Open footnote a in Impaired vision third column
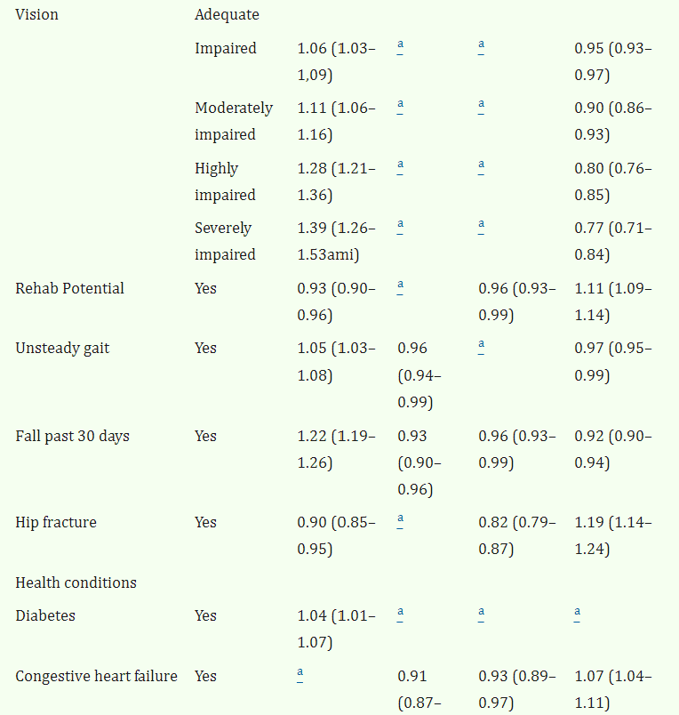 481,46
